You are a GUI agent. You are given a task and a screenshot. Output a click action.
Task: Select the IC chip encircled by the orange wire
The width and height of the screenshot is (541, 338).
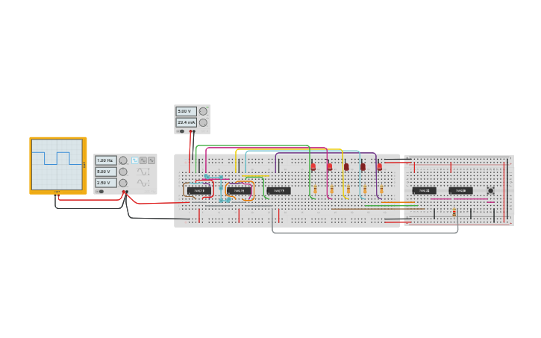click(x=239, y=191)
